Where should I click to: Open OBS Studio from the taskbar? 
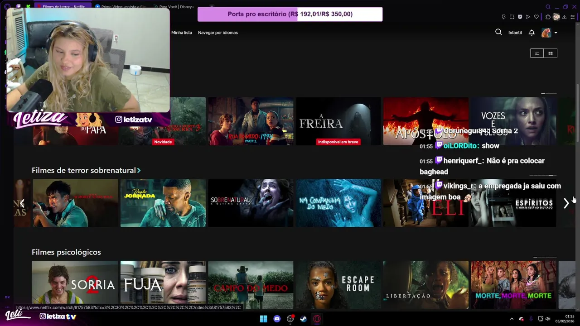tap(290, 319)
